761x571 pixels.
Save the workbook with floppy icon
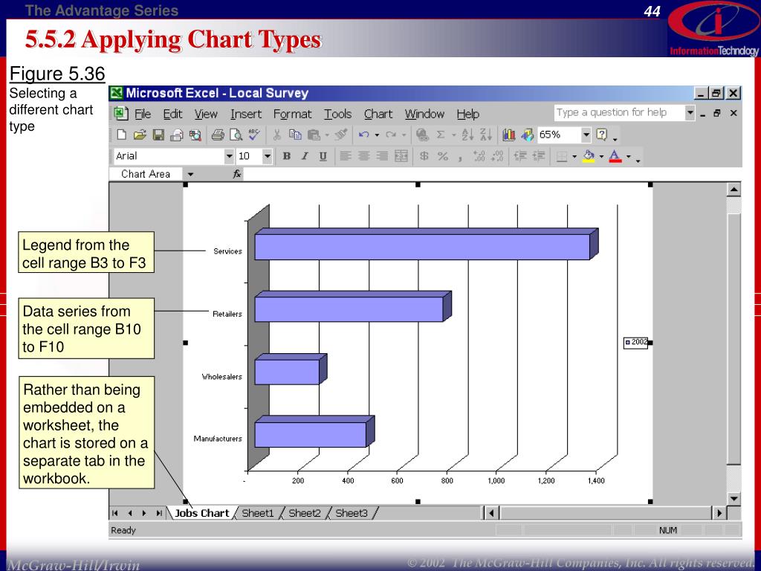point(158,135)
